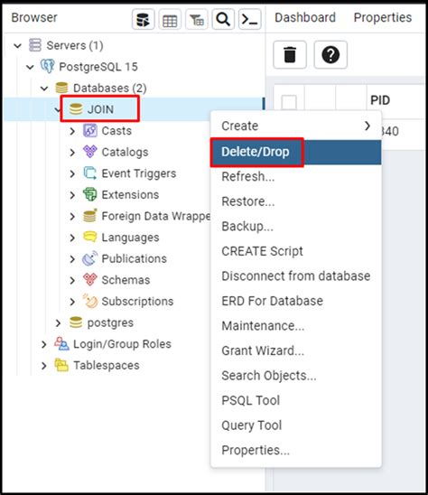Viewport: 428px width, 495px height.
Task: Click the Languages node icon
Action: click(90, 237)
